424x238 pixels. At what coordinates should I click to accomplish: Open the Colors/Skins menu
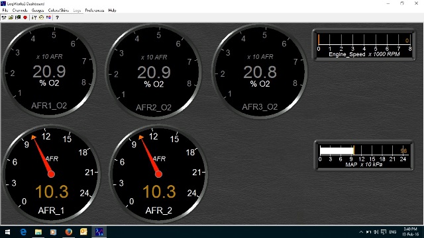click(58, 11)
